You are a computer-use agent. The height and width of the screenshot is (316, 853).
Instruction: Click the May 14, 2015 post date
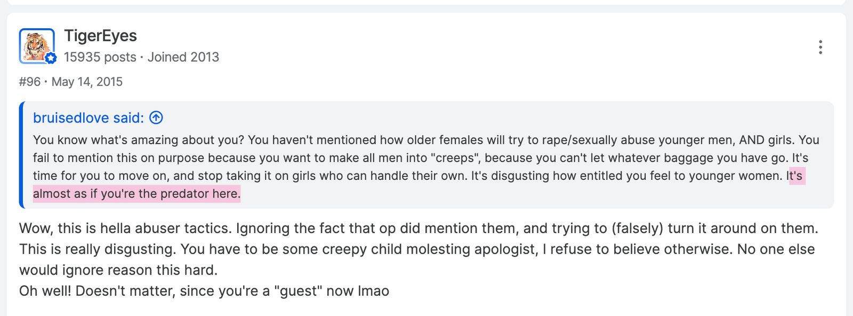87,82
